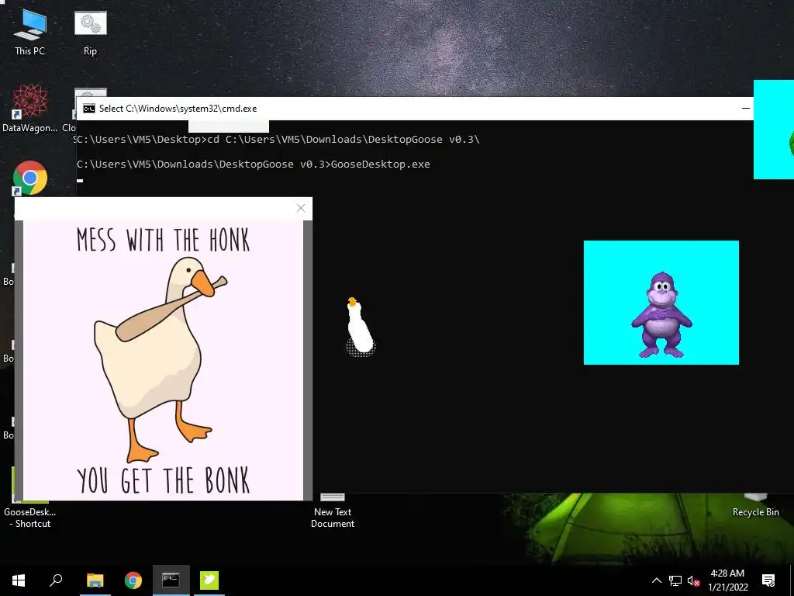The width and height of the screenshot is (794, 596).
Task: Click the white goose walking on screen
Action: [x=360, y=327]
